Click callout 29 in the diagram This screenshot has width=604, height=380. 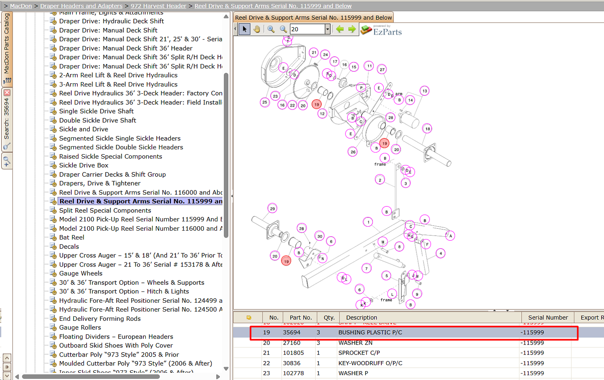pyautogui.click(x=273, y=209)
